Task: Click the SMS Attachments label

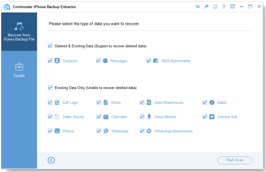Action: click(x=176, y=61)
